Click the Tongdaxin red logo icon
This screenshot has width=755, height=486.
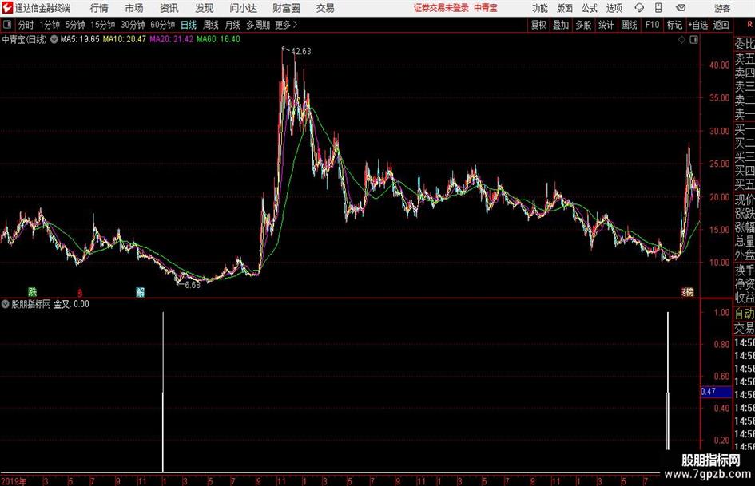[7, 8]
